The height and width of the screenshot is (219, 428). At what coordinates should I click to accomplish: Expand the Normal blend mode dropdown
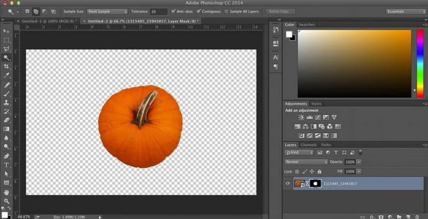tap(306, 162)
